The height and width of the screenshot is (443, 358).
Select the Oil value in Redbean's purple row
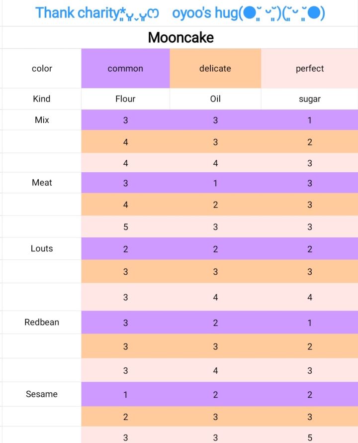[x=215, y=323]
